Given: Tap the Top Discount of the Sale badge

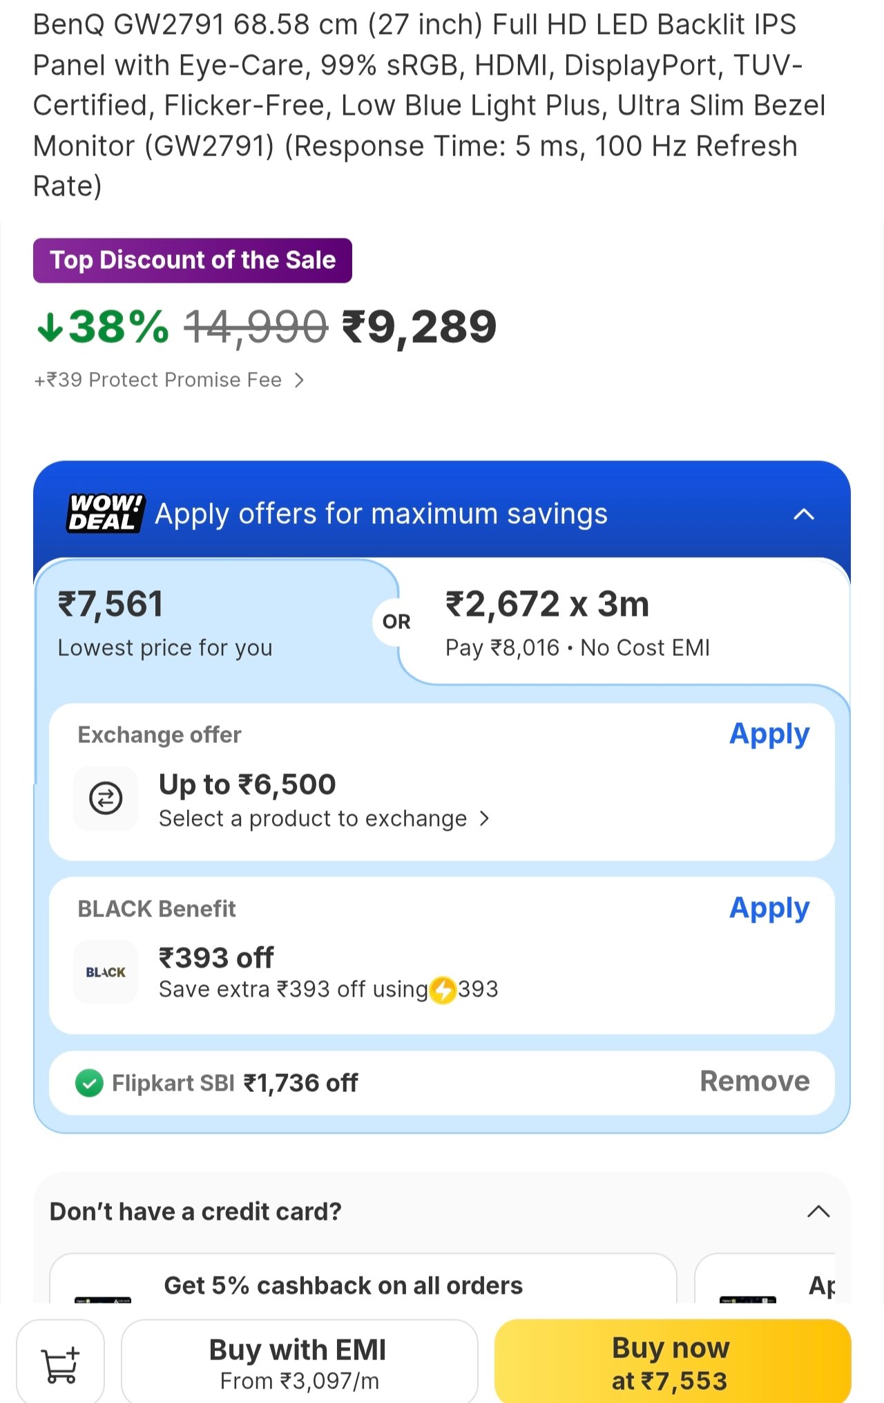Looking at the screenshot, I should click(x=193, y=261).
